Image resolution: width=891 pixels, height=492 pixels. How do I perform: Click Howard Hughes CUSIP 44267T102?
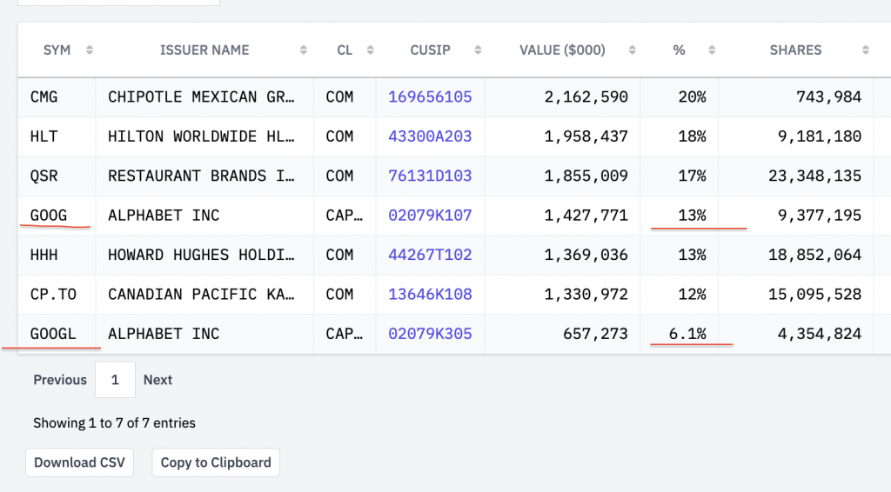430,255
